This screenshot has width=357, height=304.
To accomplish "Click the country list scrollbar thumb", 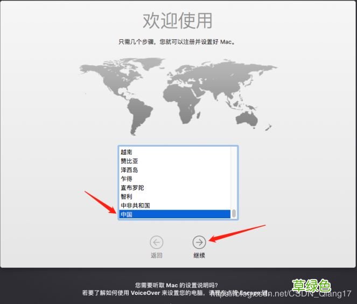I will pyautogui.click(x=234, y=213).
